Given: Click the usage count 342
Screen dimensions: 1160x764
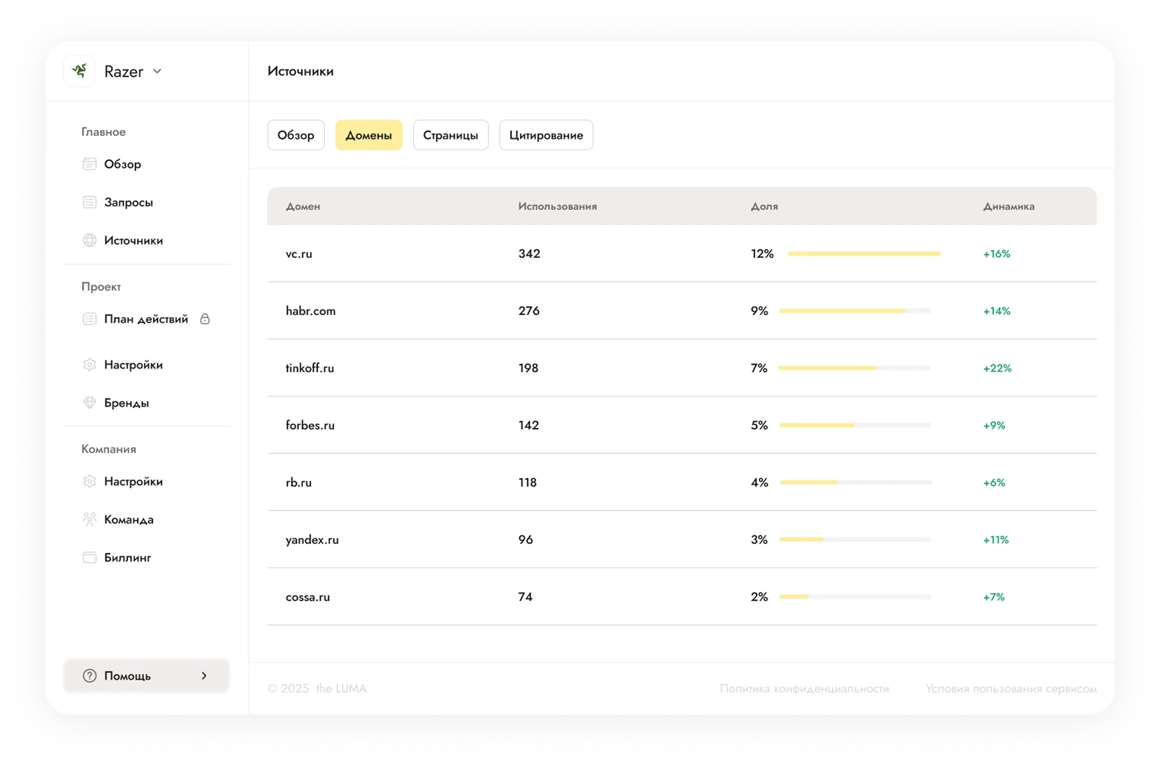Looking at the screenshot, I should point(529,253).
